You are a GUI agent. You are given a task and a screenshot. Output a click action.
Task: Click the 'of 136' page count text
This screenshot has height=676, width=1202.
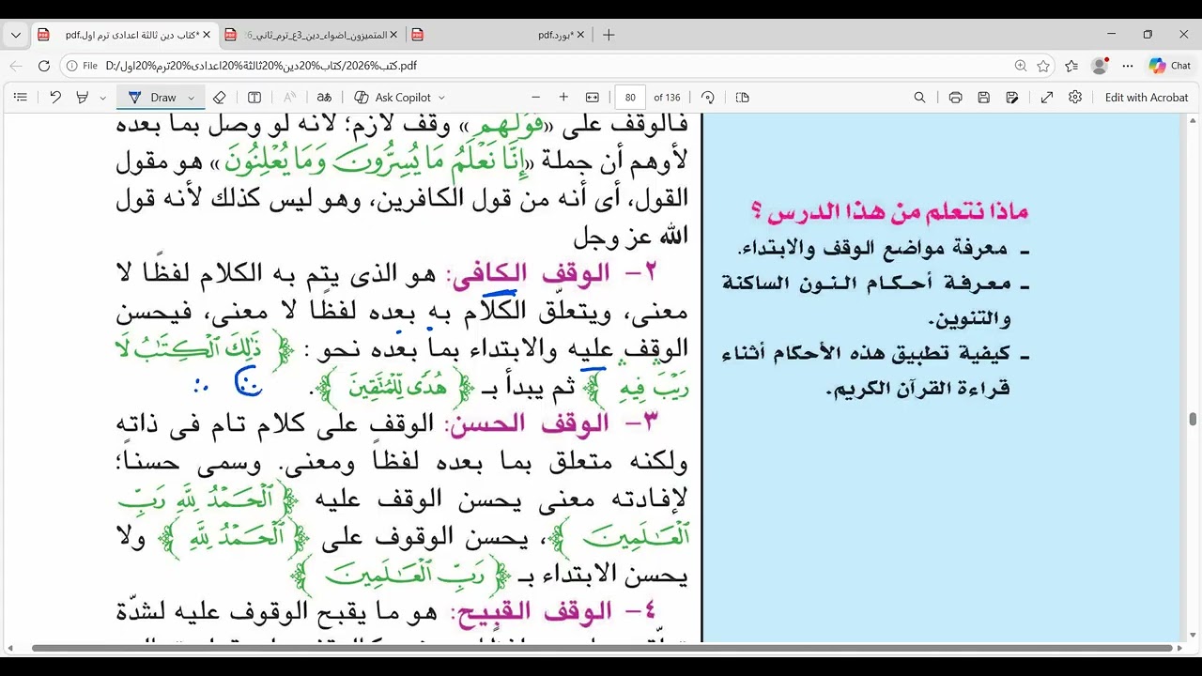667,98
